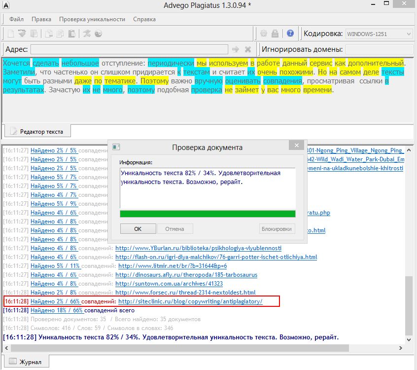Click the X icon beside address field
This screenshot has height=370, width=417.
(248, 49)
